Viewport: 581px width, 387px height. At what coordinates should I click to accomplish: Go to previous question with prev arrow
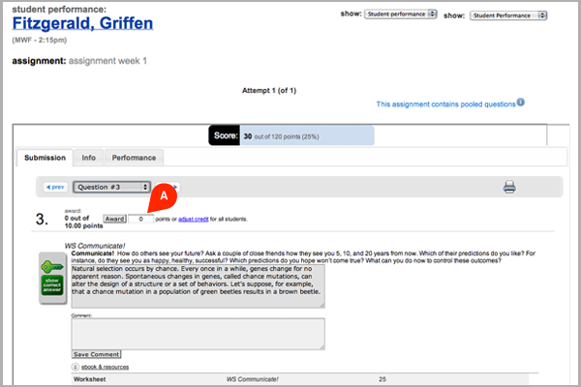point(55,187)
